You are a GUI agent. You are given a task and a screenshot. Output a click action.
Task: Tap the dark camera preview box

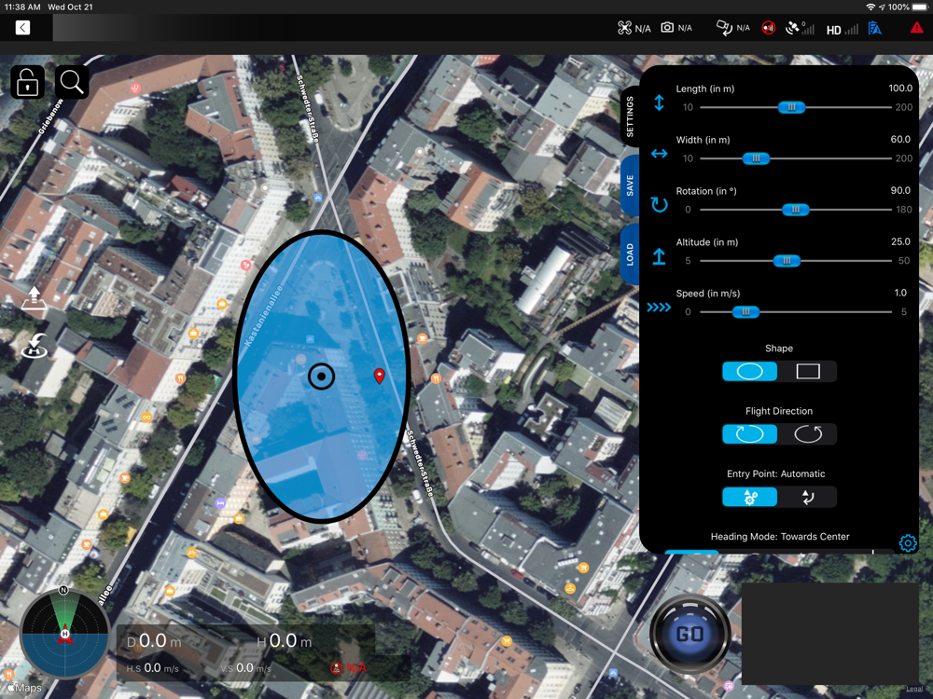pos(830,634)
